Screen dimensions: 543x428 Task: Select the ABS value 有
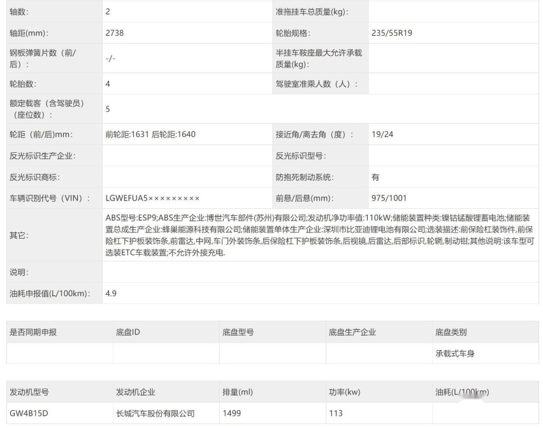pos(375,177)
